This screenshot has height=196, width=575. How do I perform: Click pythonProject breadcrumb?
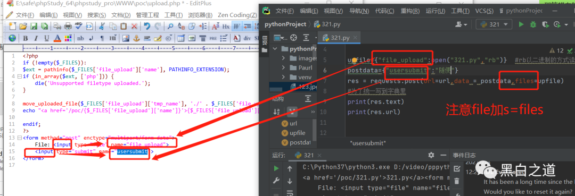pos(285,24)
